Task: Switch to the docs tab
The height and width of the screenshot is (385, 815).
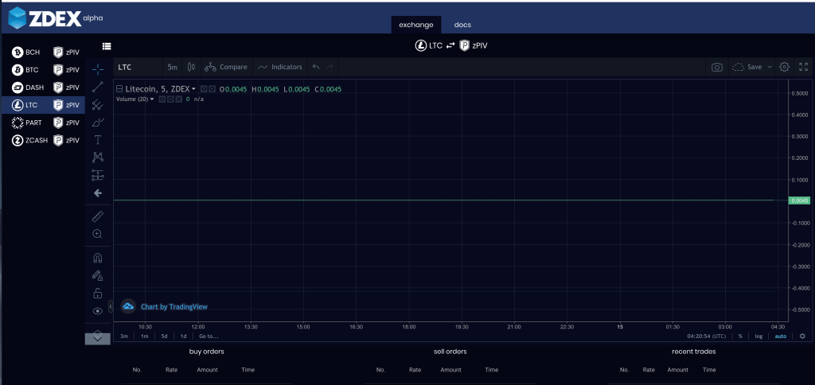Action: pyautogui.click(x=462, y=25)
